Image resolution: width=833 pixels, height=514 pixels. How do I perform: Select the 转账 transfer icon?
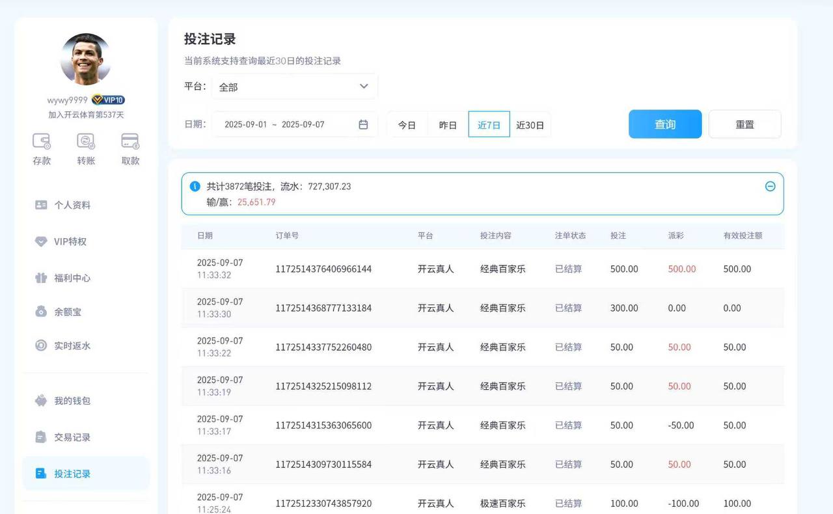(85, 142)
